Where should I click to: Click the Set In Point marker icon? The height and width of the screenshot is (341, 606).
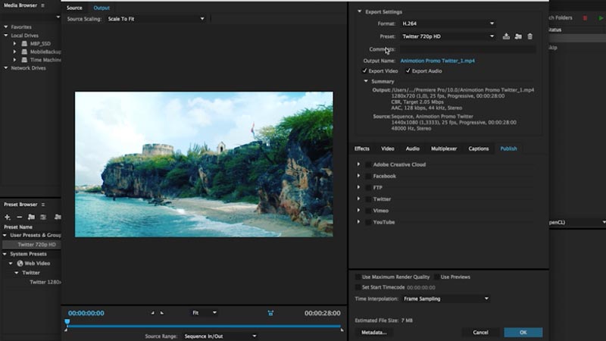[152, 313]
